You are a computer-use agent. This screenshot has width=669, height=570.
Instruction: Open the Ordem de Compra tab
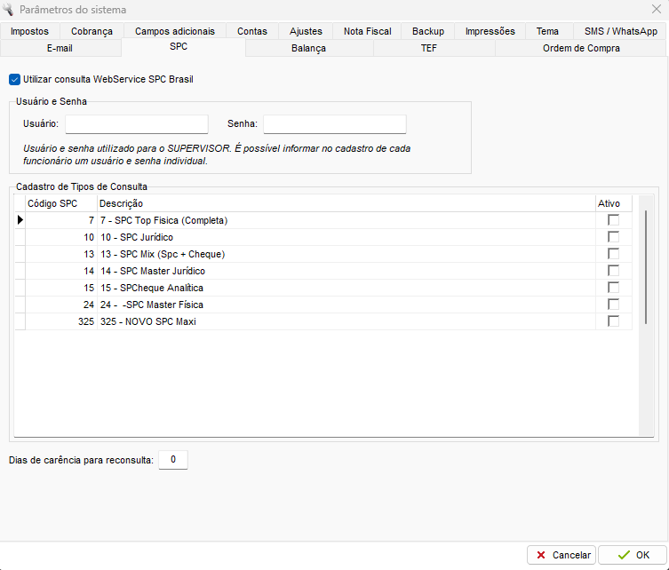pyautogui.click(x=581, y=48)
